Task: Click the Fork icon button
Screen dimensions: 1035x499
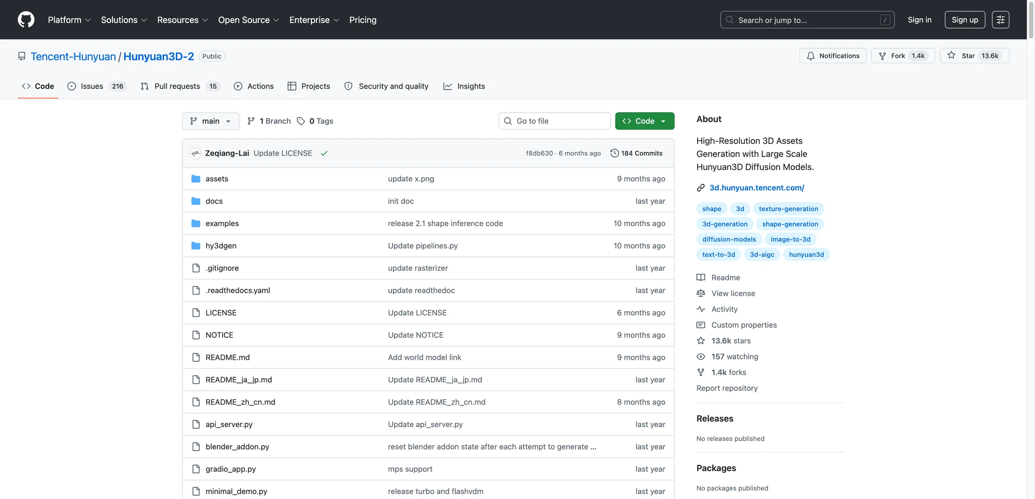Action: click(x=883, y=56)
